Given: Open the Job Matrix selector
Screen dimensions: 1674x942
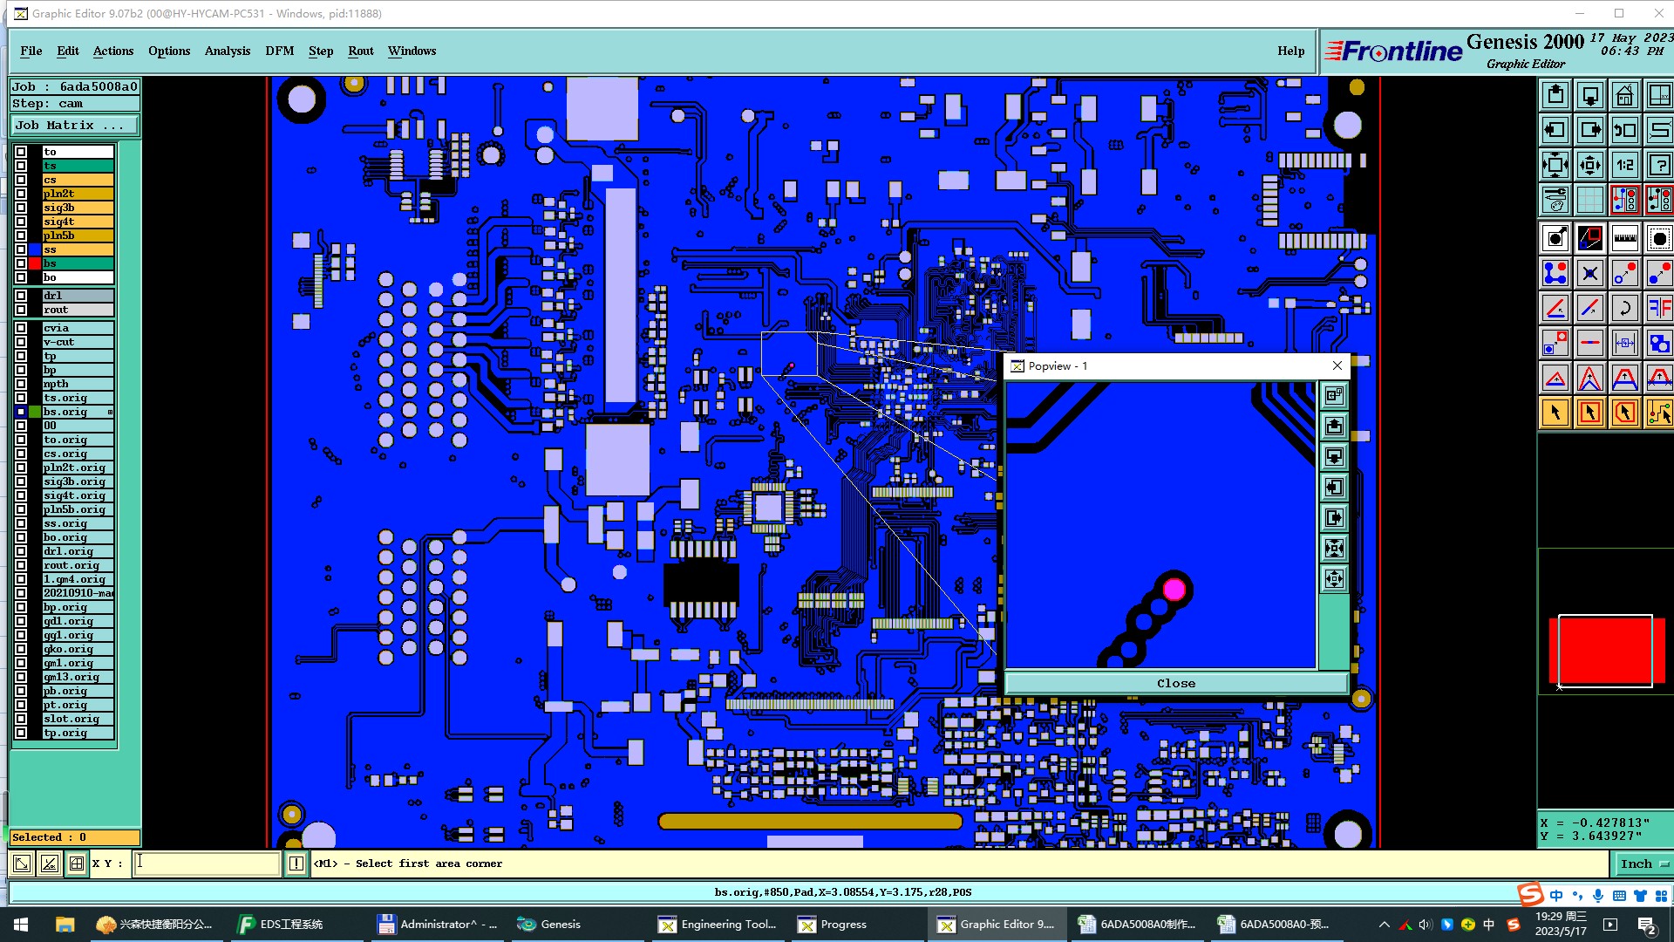Looking at the screenshot, I should [x=73, y=126].
